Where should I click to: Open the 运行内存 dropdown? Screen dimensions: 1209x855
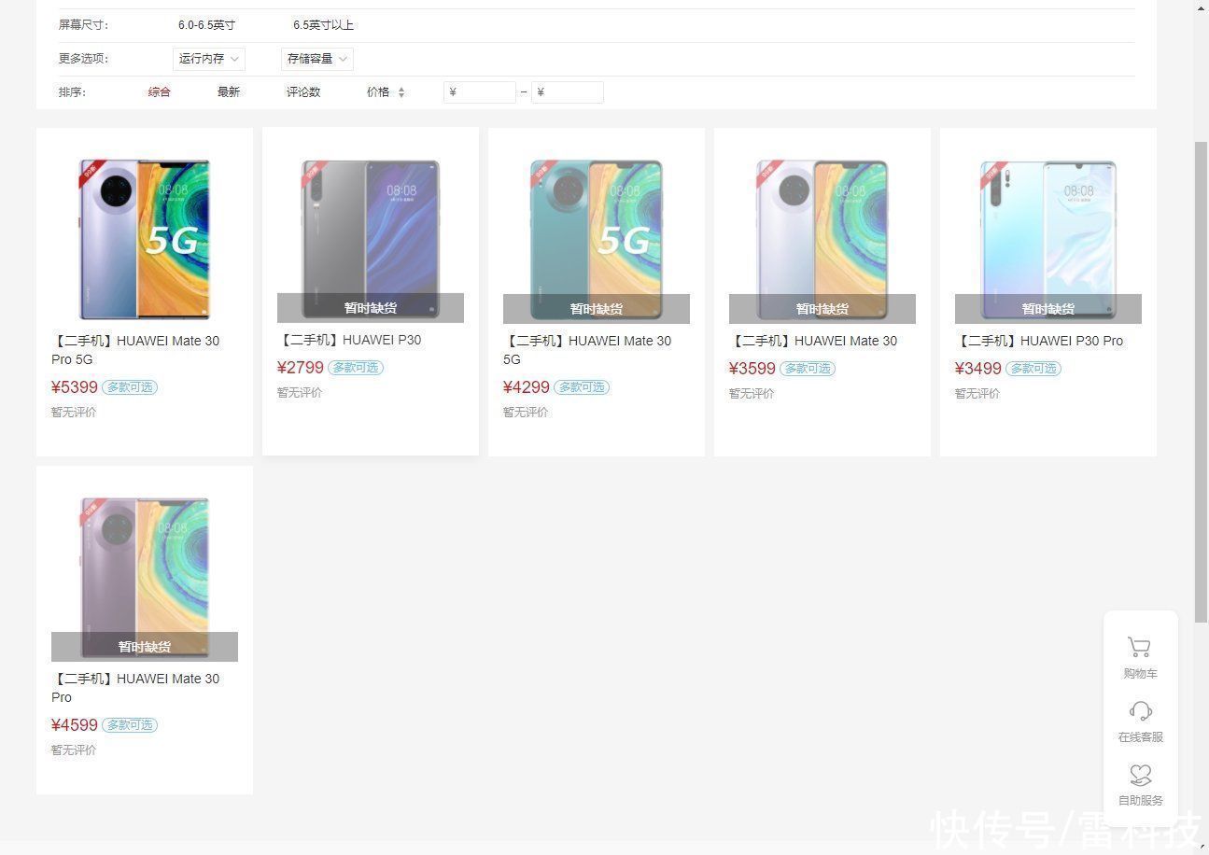207,58
